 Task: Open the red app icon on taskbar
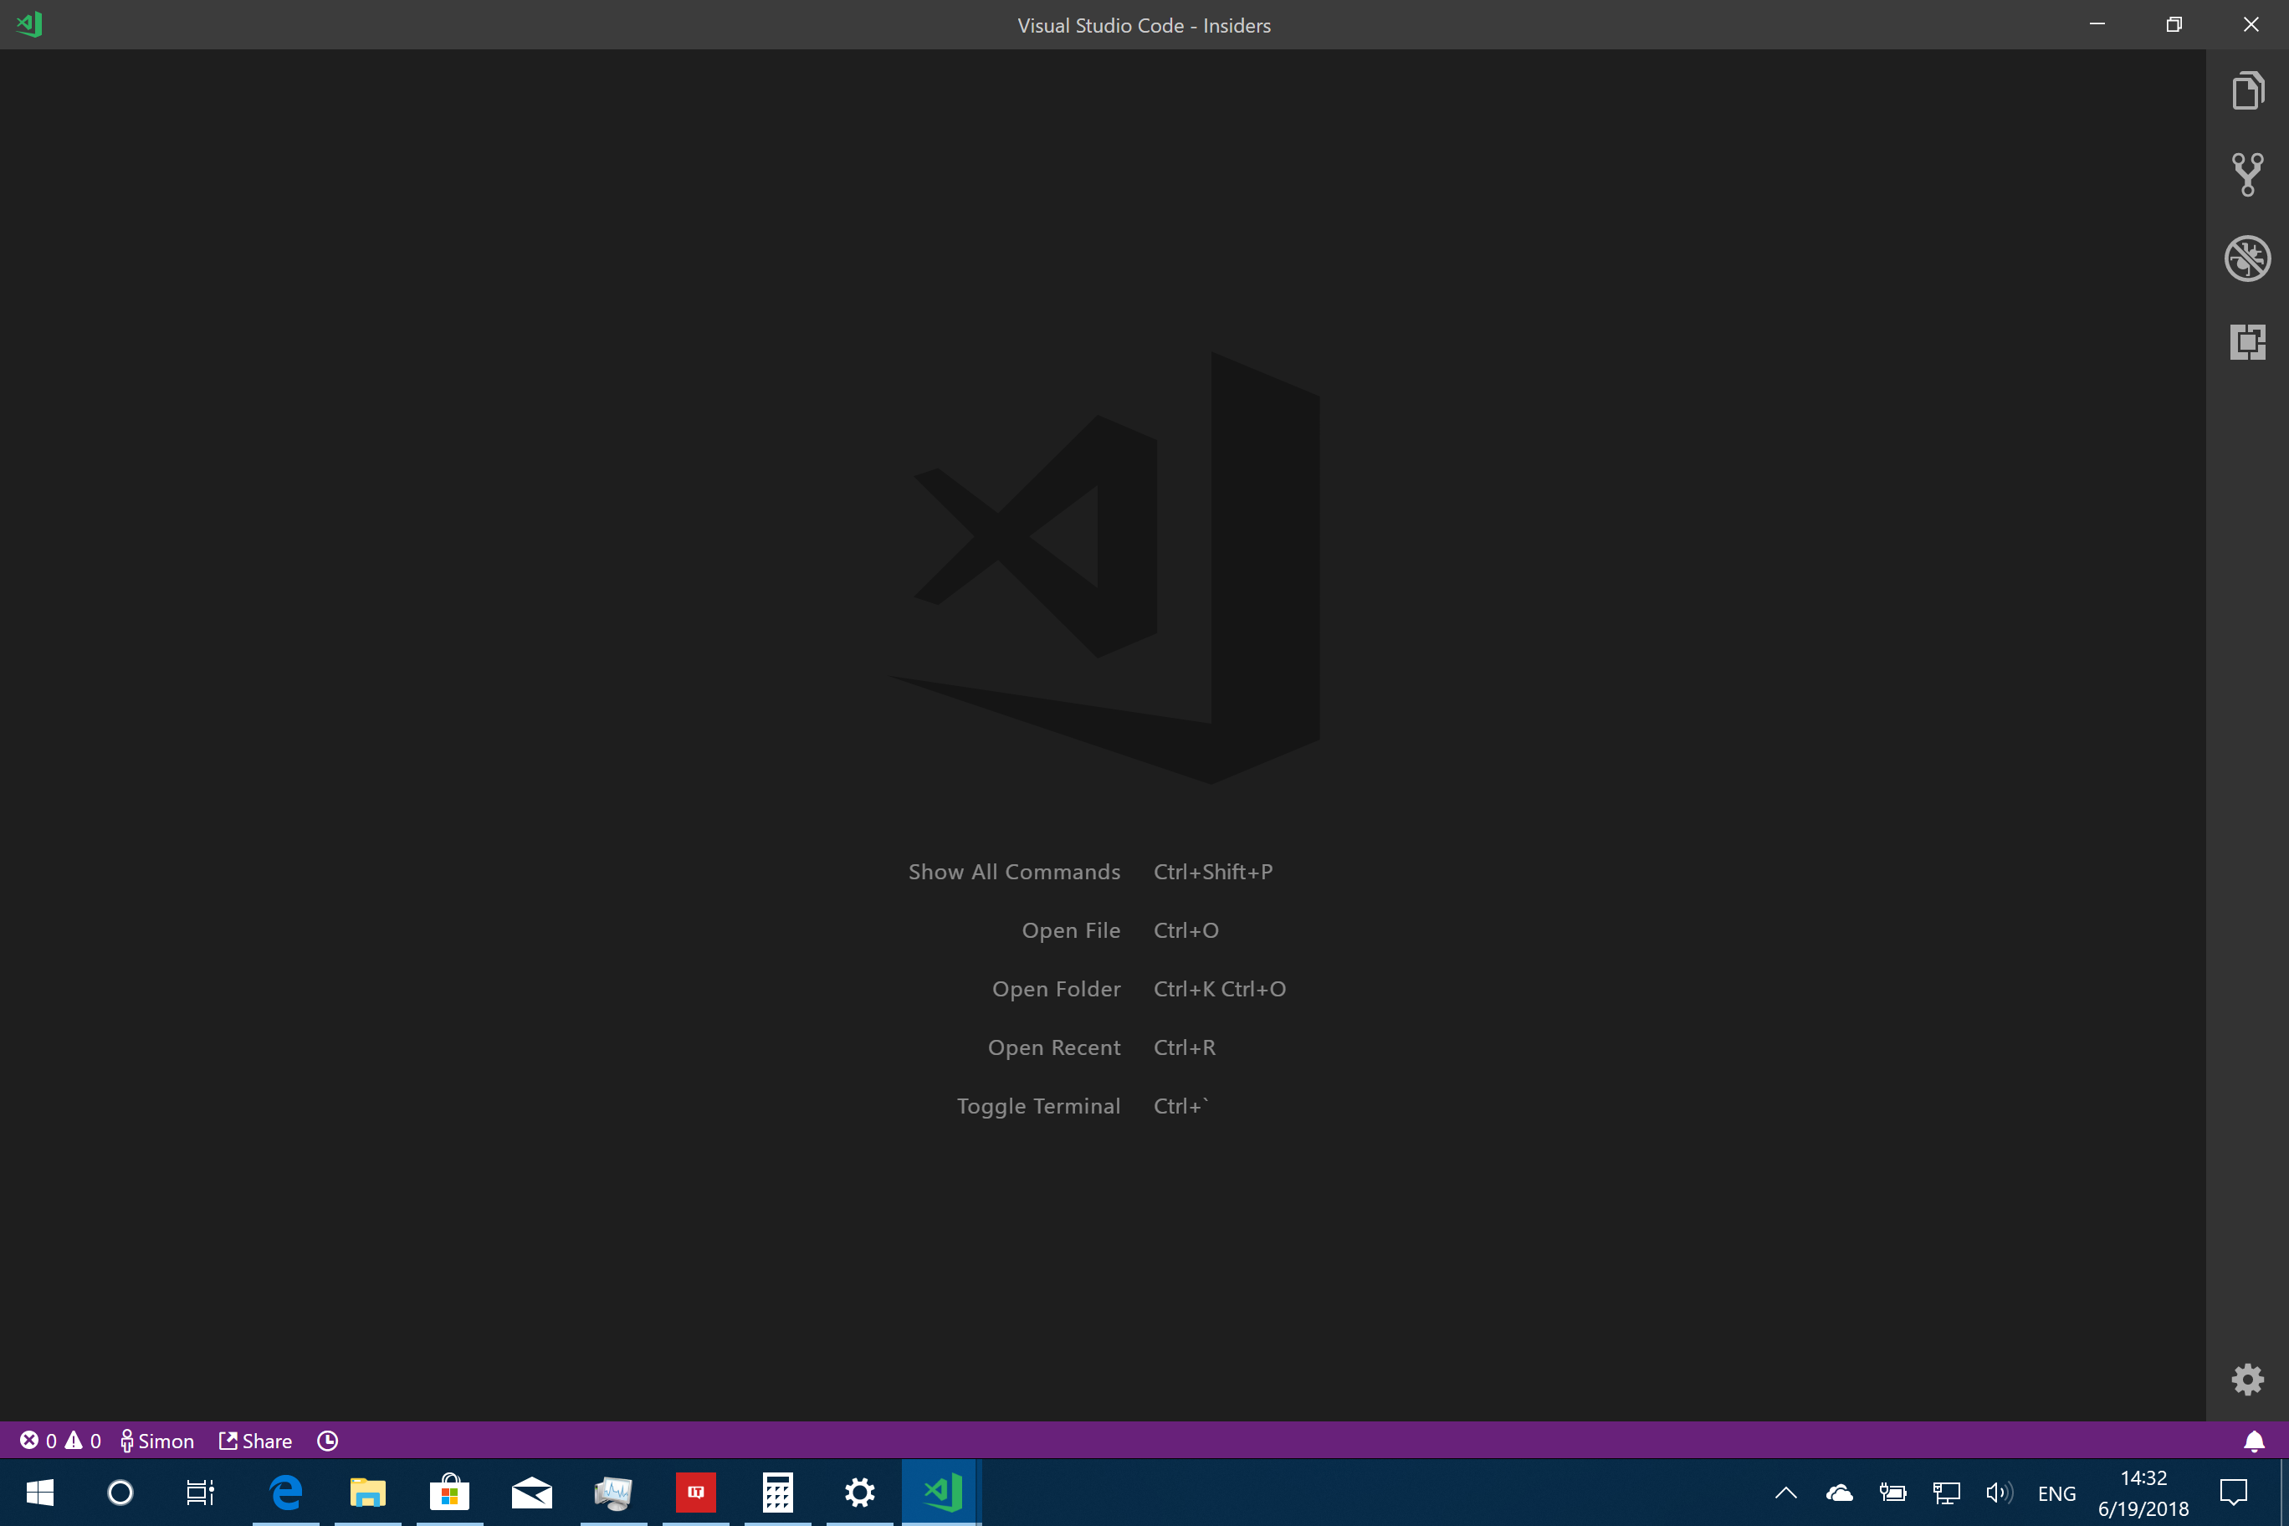[696, 1492]
